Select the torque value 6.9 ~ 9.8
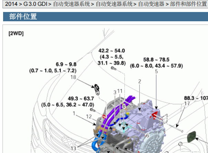 66,64
